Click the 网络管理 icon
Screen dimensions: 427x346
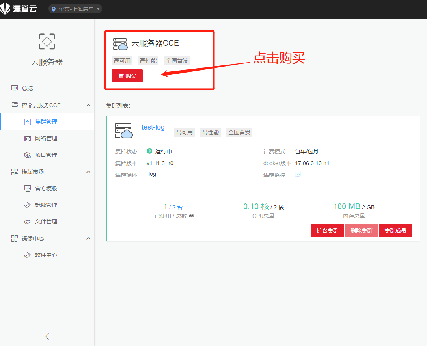pos(28,139)
